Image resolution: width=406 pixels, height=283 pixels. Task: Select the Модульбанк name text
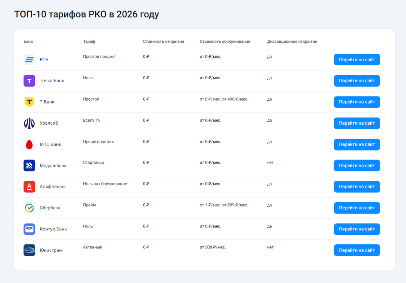click(x=53, y=166)
